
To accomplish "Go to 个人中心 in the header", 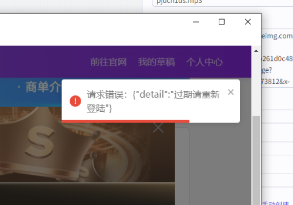I will (x=204, y=62).
